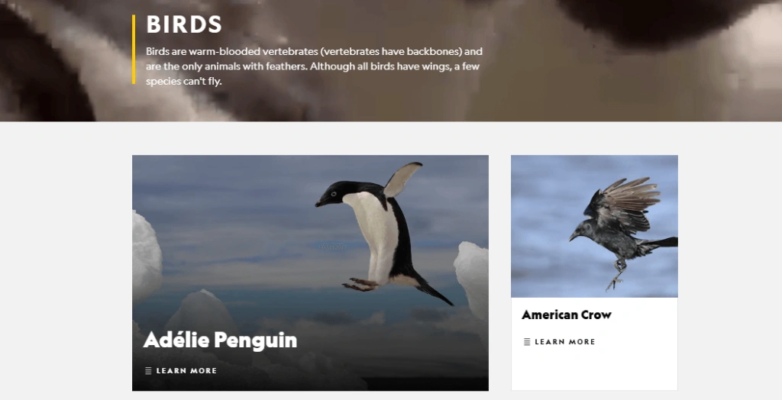Viewport: 782px width, 400px height.
Task: Select the American Crow title
Action: point(567,315)
